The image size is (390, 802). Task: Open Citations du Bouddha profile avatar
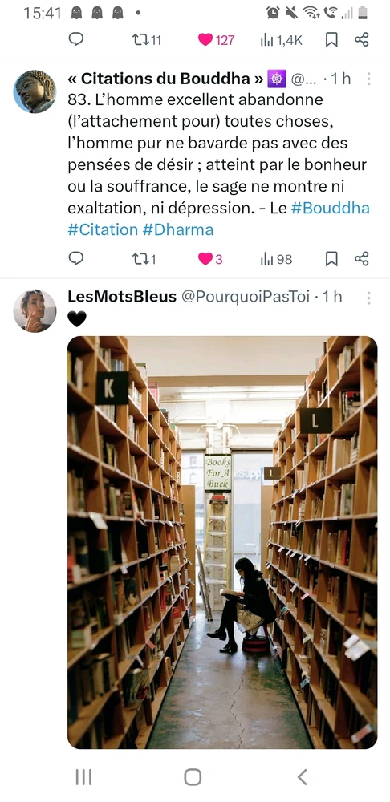pos(35,91)
